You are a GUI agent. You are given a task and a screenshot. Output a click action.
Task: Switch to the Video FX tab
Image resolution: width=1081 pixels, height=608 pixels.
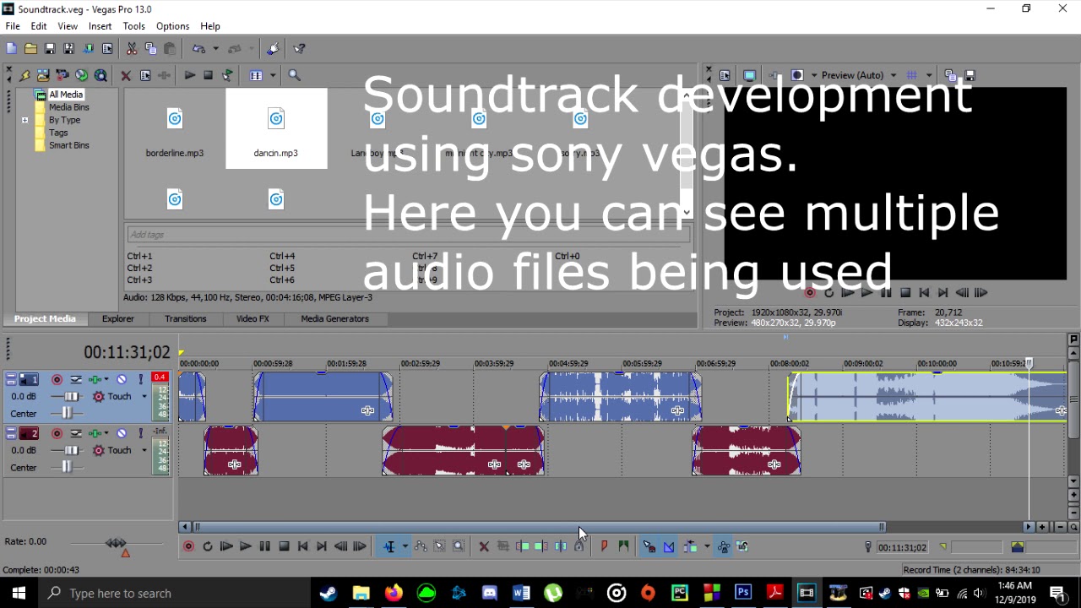click(253, 319)
